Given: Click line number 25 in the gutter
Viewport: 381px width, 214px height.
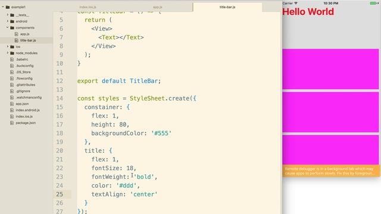Looking at the screenshot, I should click(x=60, y=194).
